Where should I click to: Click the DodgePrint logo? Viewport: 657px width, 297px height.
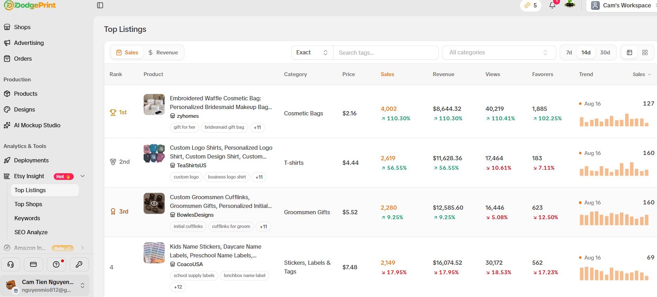(30, 5)
